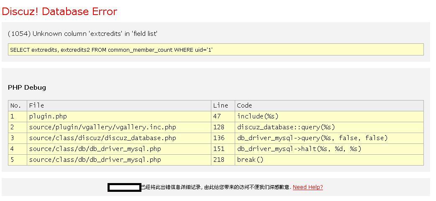Select the discuz_database::query(%s) code cell

click(x=329, y=127)
